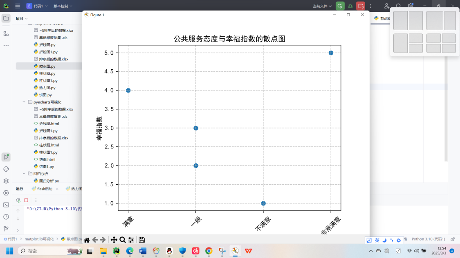
Task: Open PyCharm main hamburger menu
Action: pyautogui.click(x=18, y=6)
